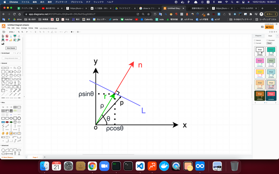The image size is (279, 174).
Task: Click the red prohibited sign search result shape
Action: (7, 36)
